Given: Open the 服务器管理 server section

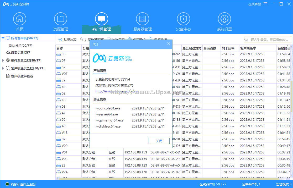Looking at the screenshot, I should (x=142, y=22).
